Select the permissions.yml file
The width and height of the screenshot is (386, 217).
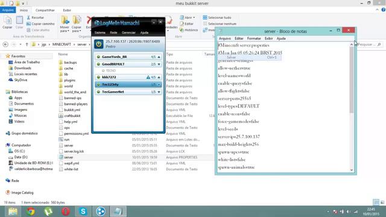[76, 134]
